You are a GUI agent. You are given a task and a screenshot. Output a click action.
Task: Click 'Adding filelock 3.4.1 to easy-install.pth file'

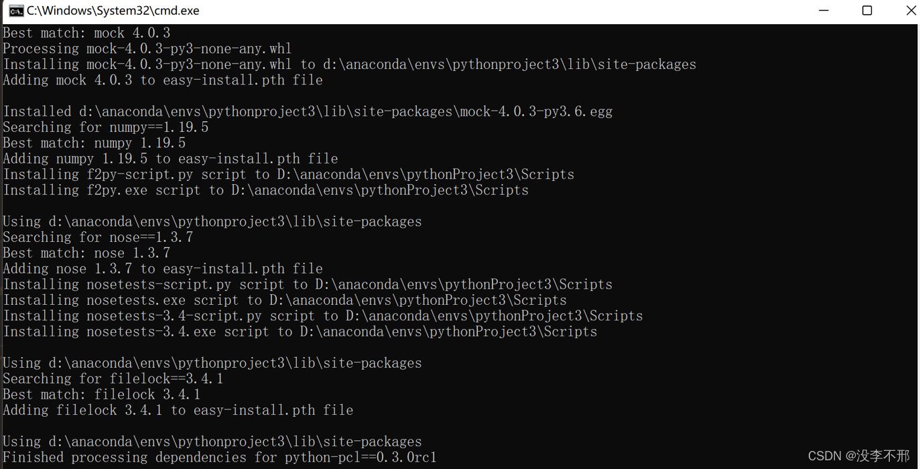click(178, 409)
